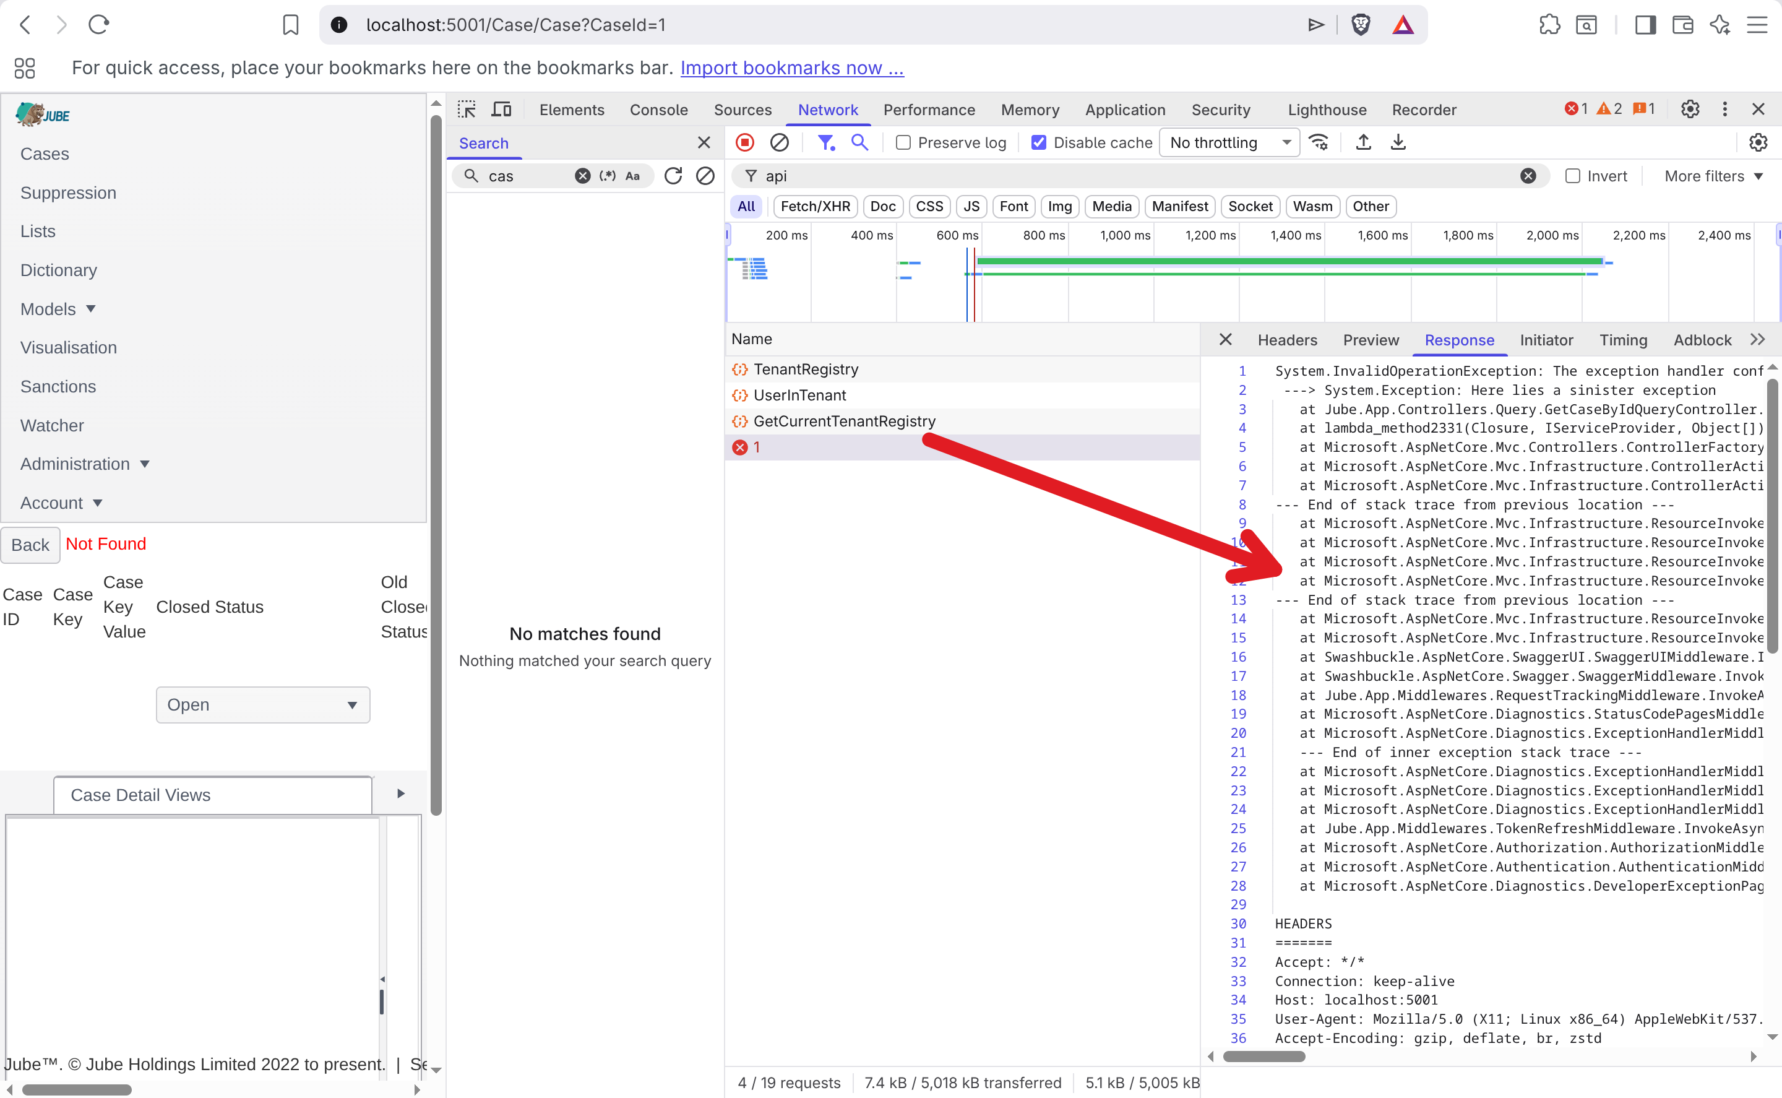Click the network search magnifier icon

pos(859,142)
